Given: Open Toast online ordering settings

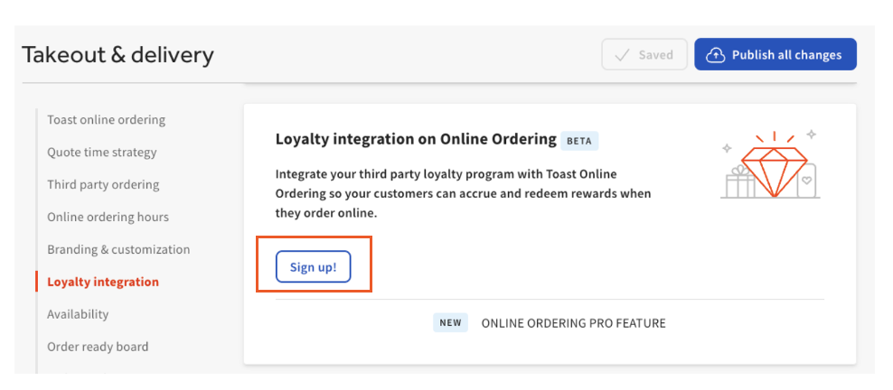Looking at the screenshot, I should tap(106, 120).
